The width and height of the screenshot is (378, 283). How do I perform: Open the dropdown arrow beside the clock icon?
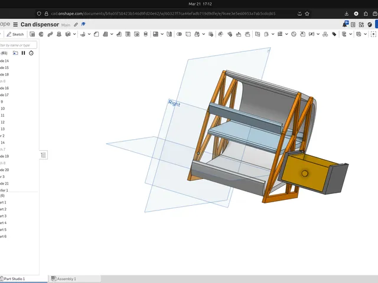click(x=286, y=34)
